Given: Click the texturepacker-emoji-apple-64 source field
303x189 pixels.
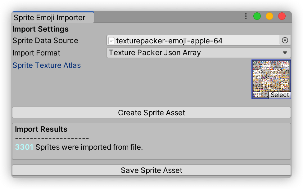Looking at the screenshot, I should click(192, 41).
